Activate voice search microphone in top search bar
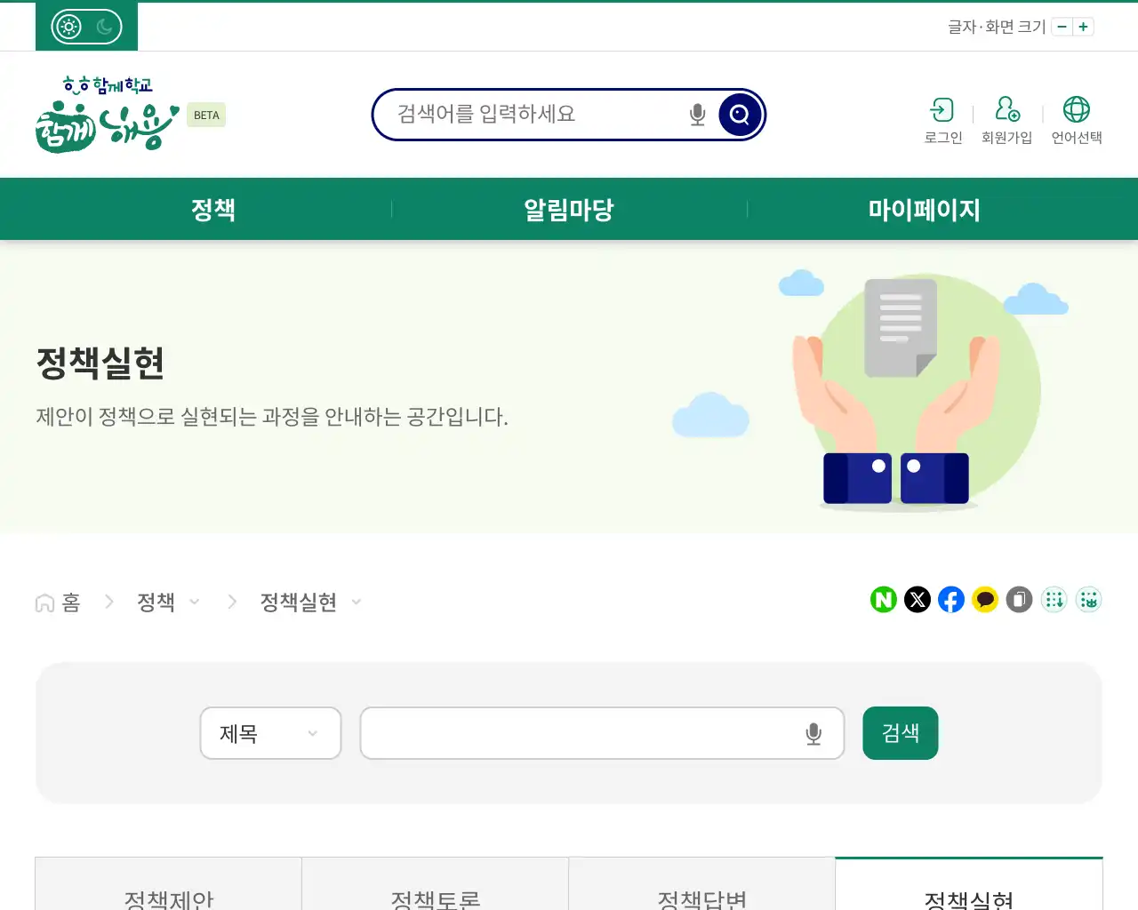The image size is (1138, 910). 697,114
